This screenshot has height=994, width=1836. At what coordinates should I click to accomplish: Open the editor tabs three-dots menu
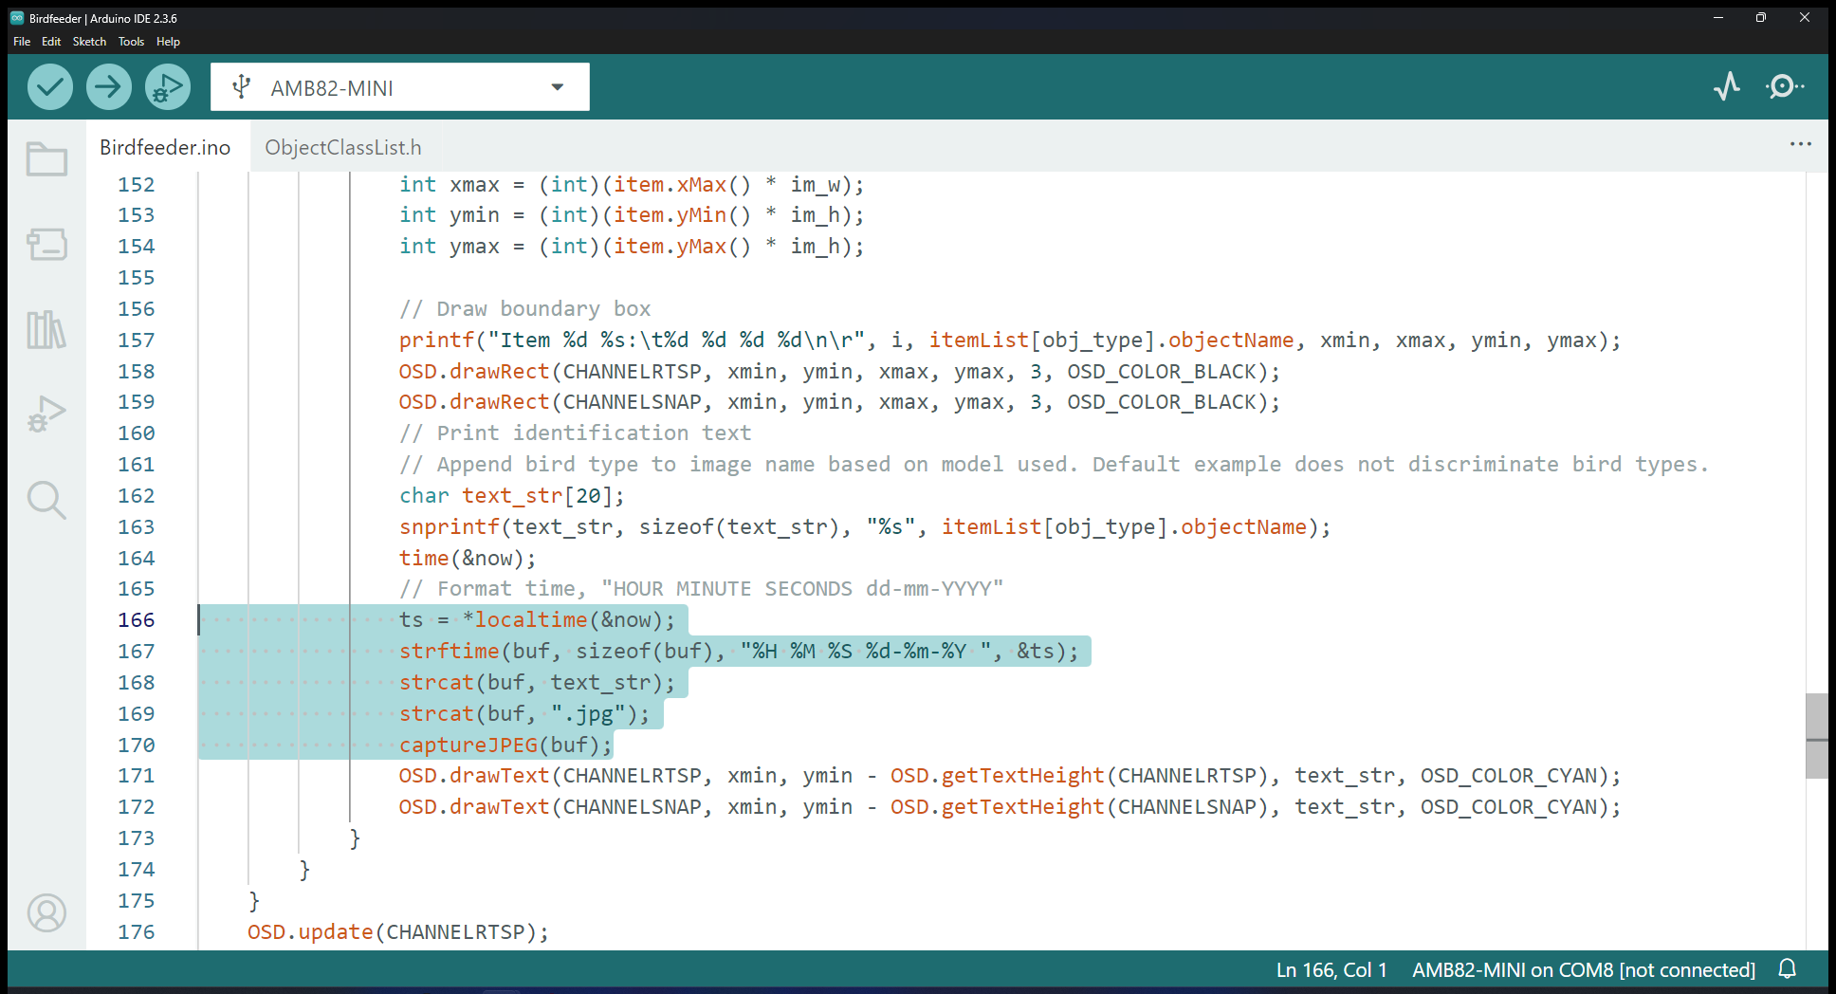(1800, 144)
